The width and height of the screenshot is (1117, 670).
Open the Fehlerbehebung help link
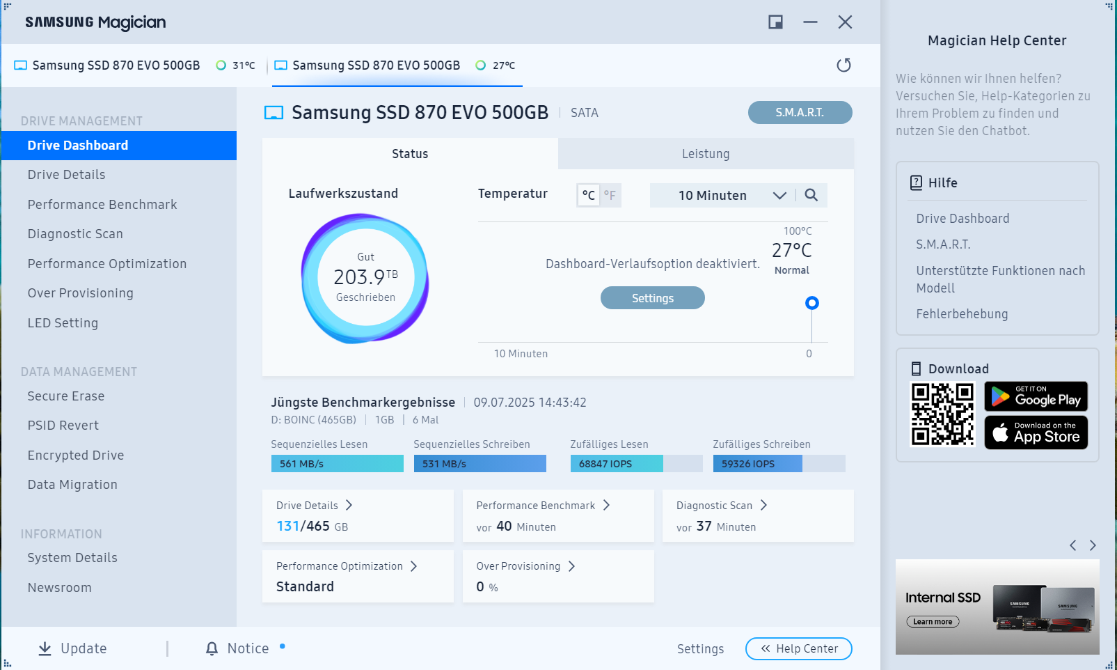pyautogui.click(x=962, y=314)
